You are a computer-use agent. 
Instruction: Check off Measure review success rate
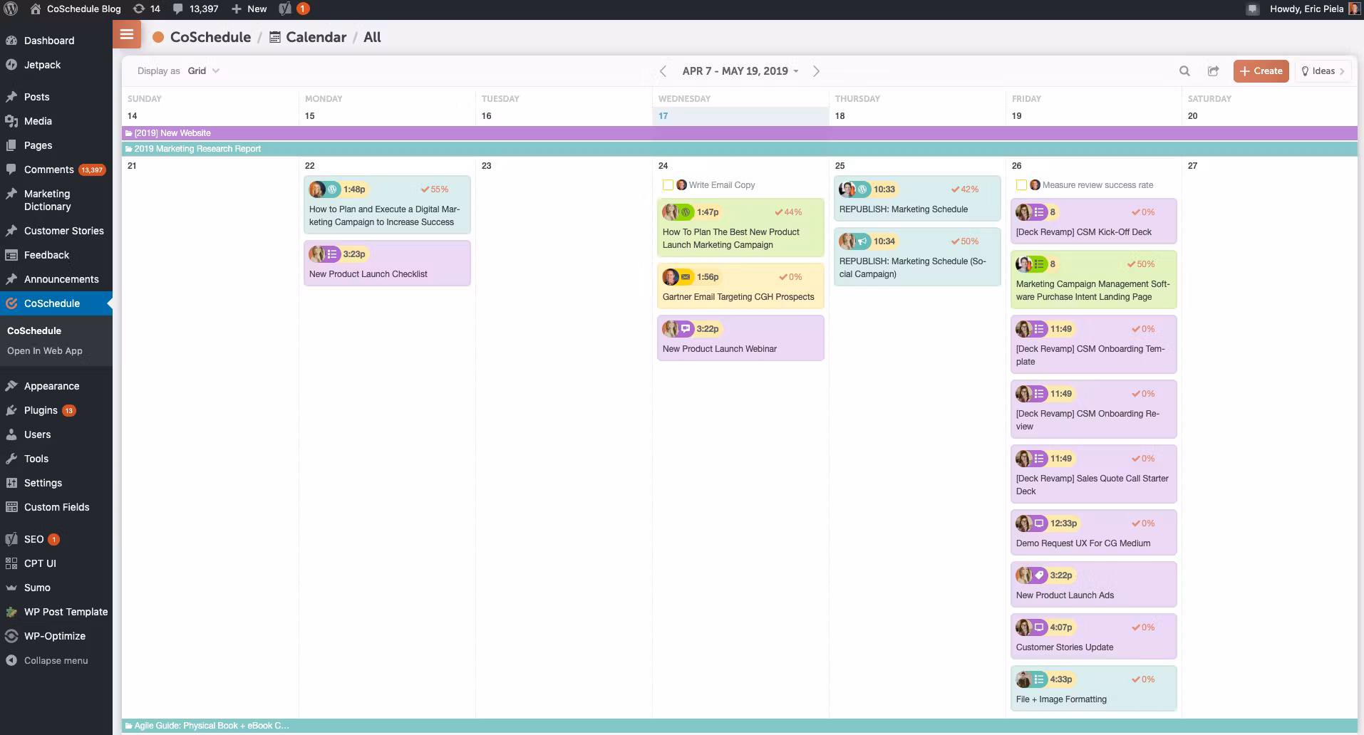[1021, 184]
